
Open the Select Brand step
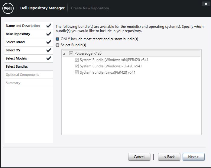[28, 42]
